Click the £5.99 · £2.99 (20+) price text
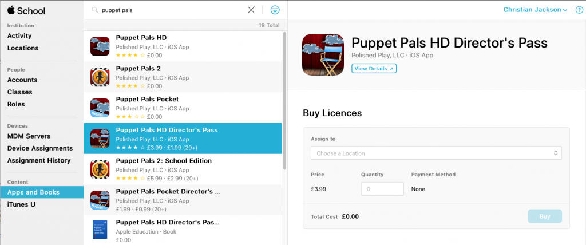This screenshot has width=586, height=245. point(173,179)
